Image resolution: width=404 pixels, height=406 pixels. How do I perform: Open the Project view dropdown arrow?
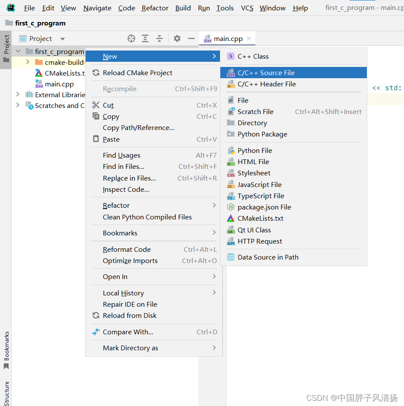pyautogui.click(x=62, y=39)
